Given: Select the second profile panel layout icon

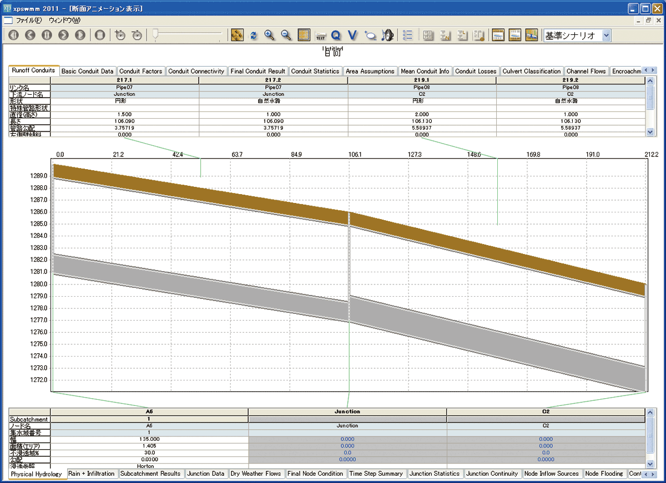Looking at the screenshot, I should [x=514, y=35].
